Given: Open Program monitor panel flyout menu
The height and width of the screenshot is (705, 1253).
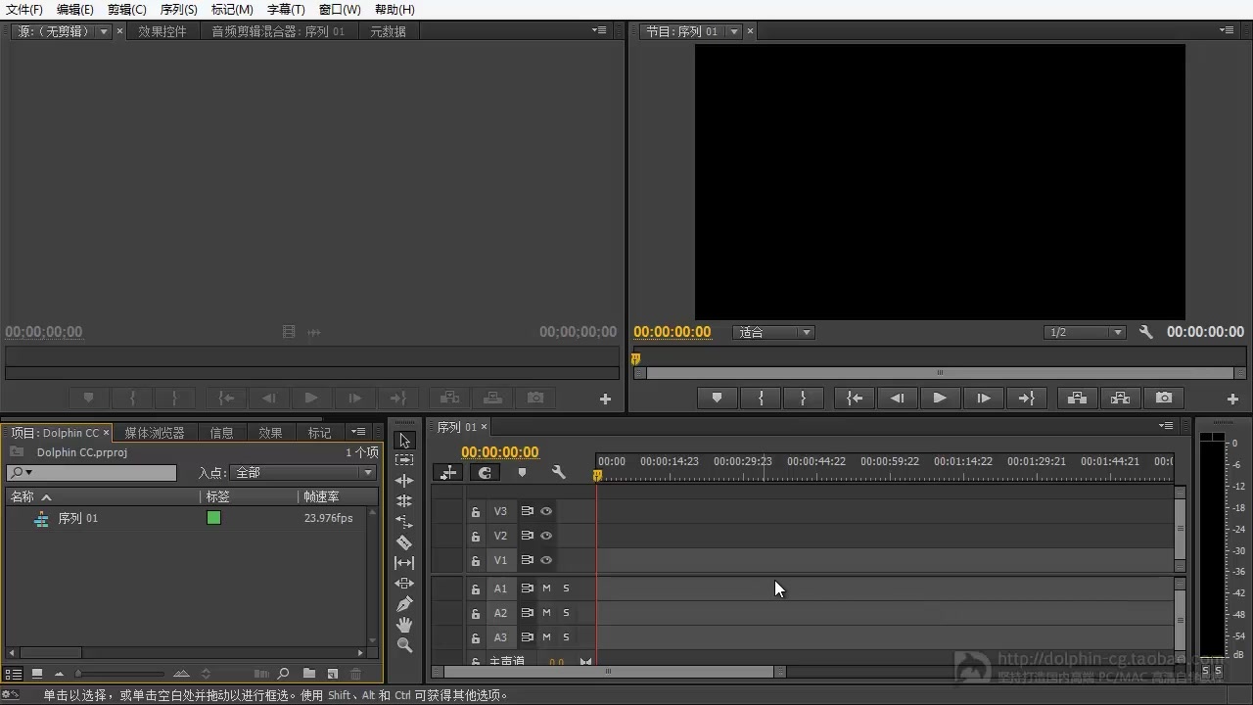Looking at the screenshot, I should 1227,30.
